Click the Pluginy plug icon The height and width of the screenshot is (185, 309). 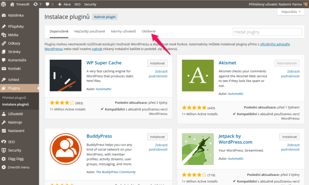click(4, 88)
